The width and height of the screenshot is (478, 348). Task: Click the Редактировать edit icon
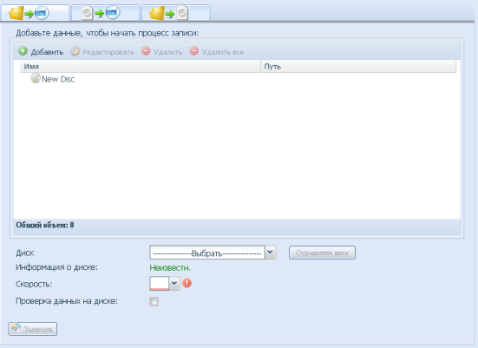(75, 51)
